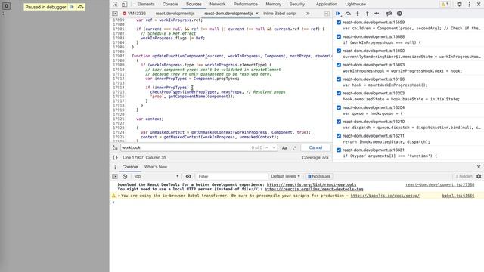The width and height of the screenshot is (484, 272).
Task: Uncheck breakpoint at react-dom.development.js:16211
Action: [x=339, y=136]
